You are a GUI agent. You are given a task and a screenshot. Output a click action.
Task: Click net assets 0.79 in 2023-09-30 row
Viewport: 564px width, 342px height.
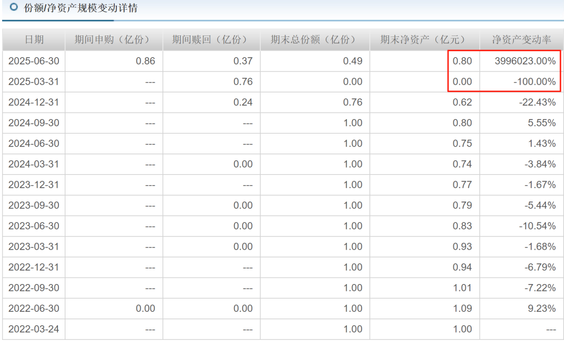(462, 205)
